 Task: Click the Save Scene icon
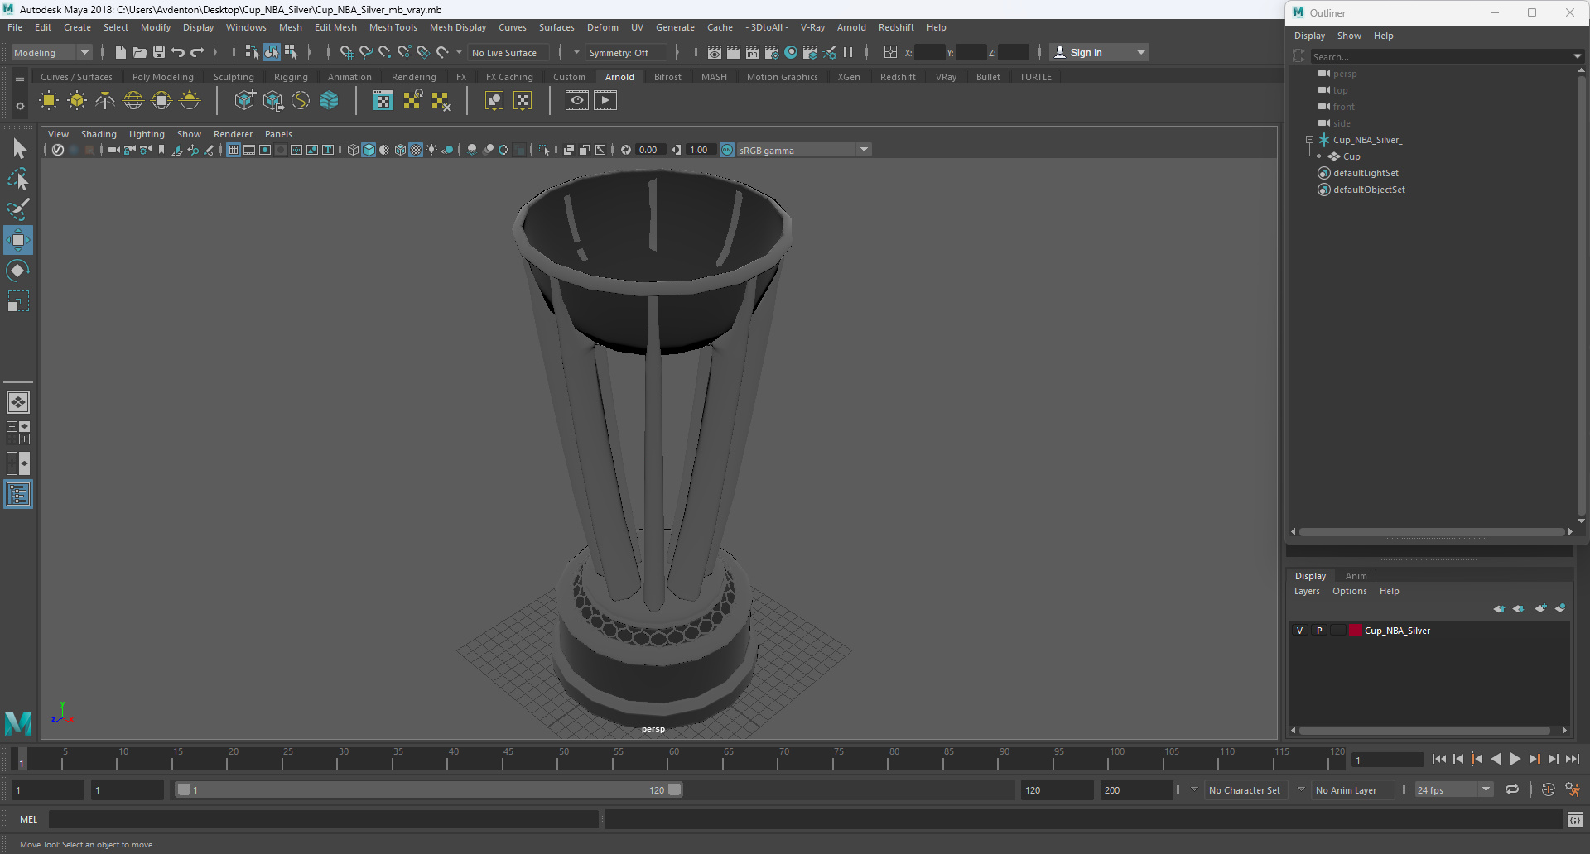[159, 52]
